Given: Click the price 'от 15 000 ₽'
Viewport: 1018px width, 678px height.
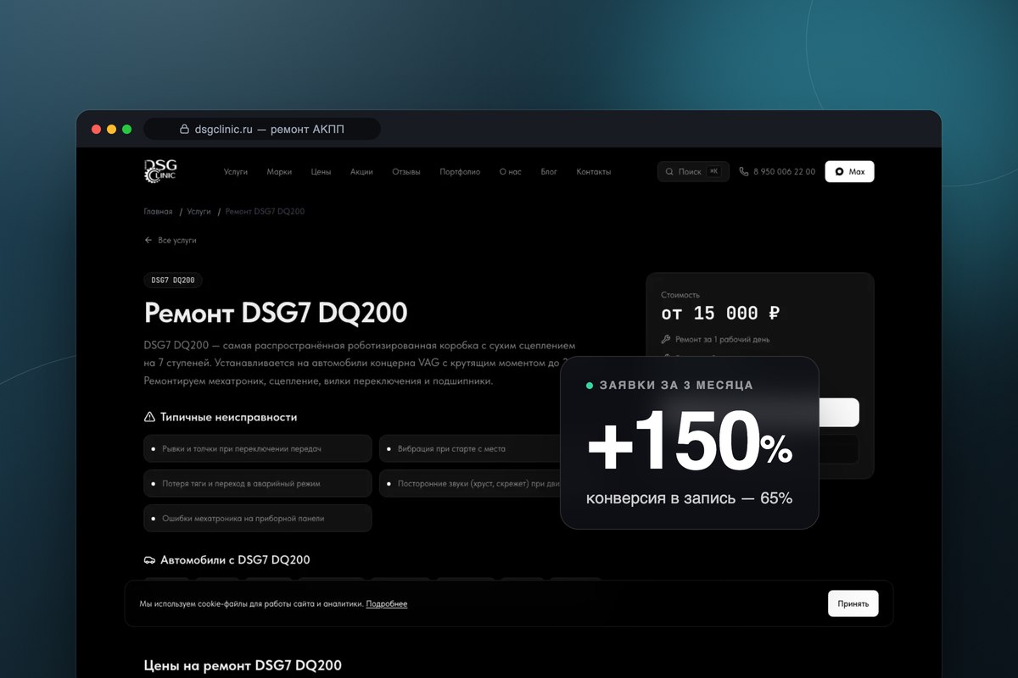Looking at the screenshot, I should pyautogui.click(x=720, y=314).
